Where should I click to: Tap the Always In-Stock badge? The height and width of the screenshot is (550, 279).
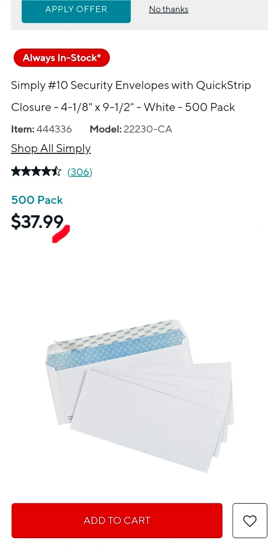(62, 58)
